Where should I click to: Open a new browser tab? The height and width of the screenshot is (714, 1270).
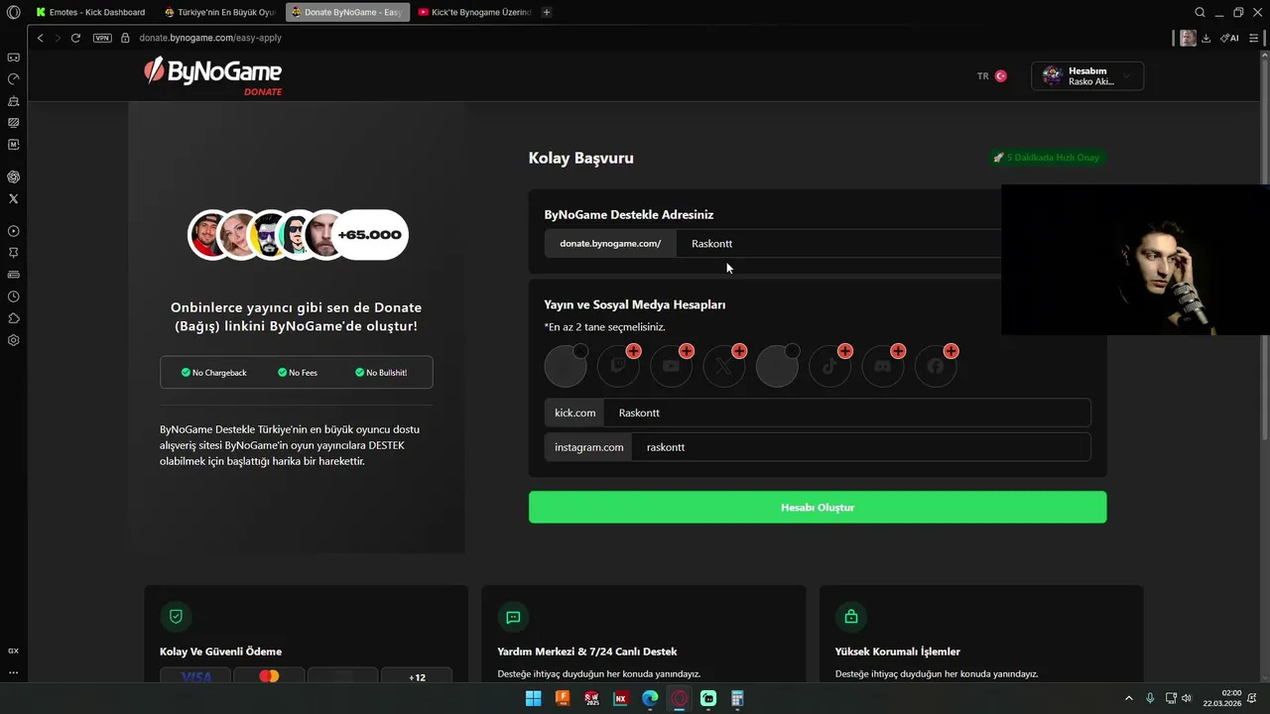547,12
